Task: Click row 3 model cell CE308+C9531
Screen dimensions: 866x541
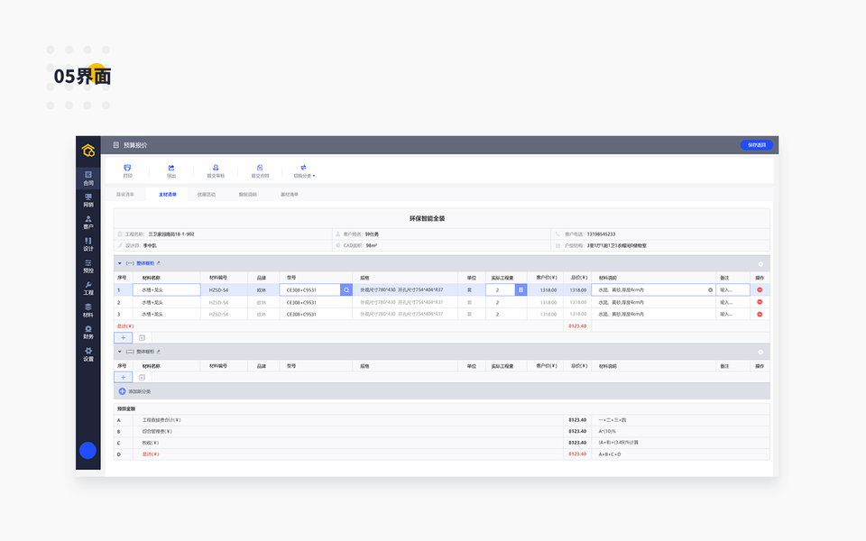Action: [x=301, y=314]
